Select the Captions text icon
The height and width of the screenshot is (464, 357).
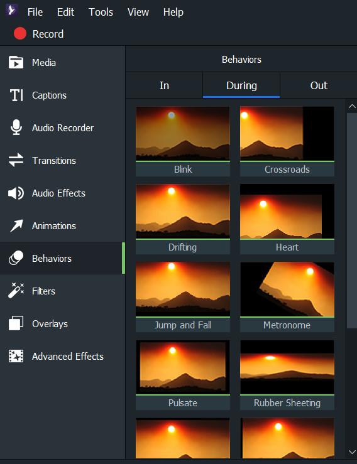click(x=16, y=95)
